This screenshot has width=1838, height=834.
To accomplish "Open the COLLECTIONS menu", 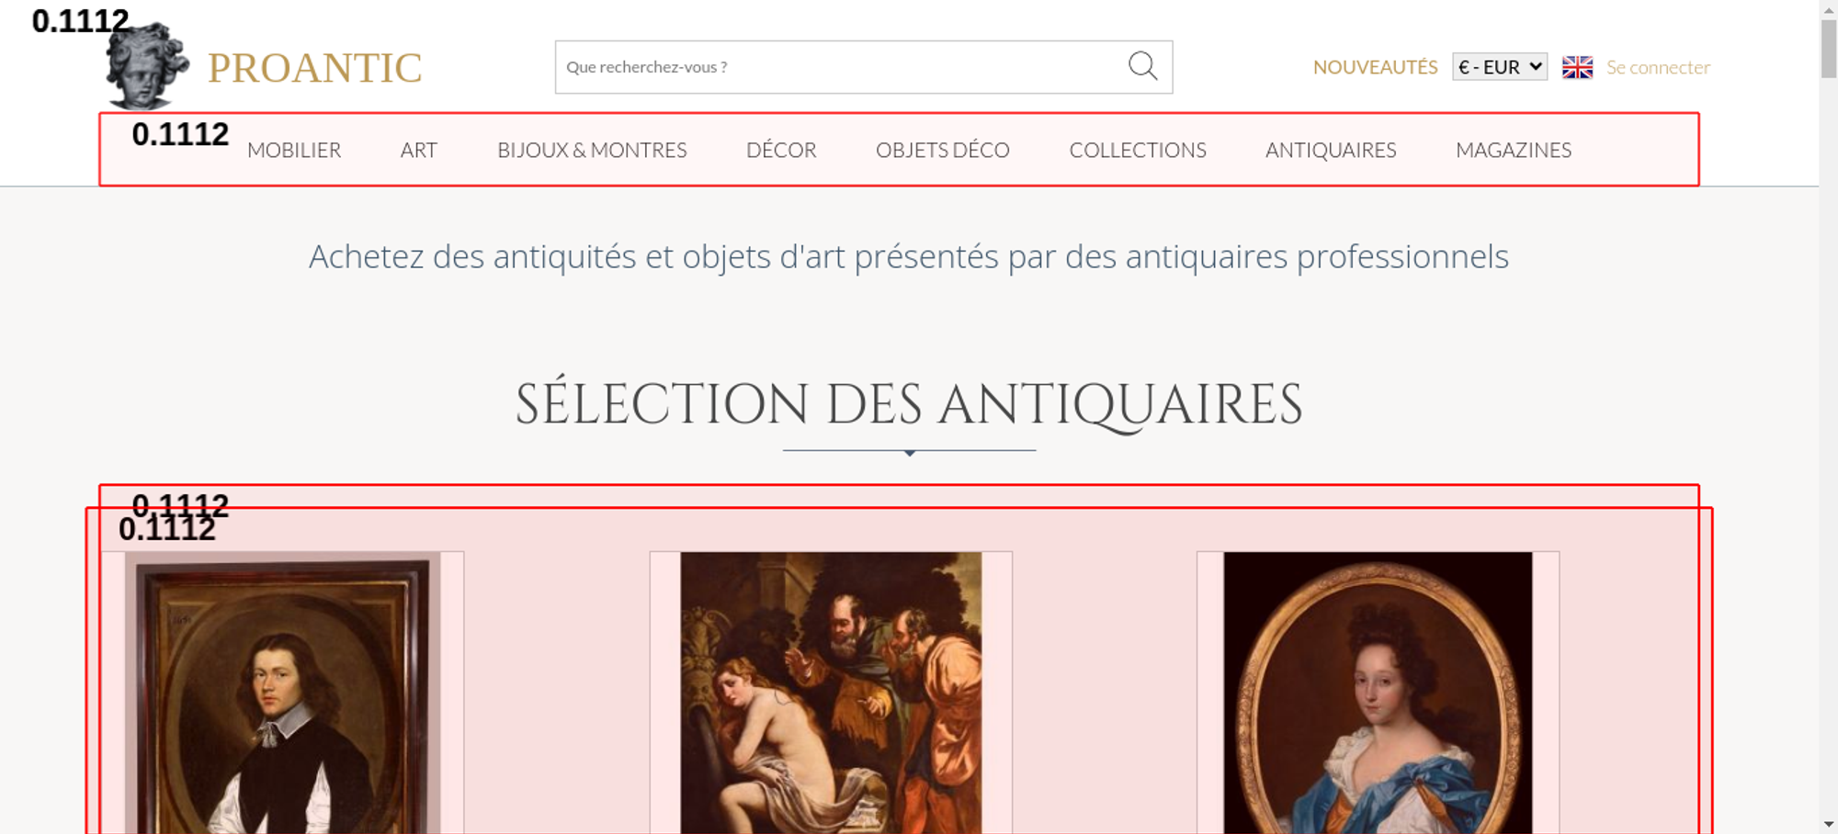I will (x=1138, y=150).
